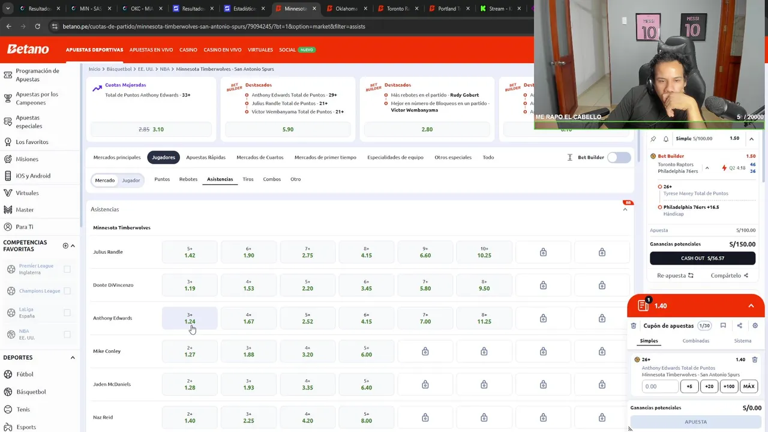Open Apuestas Rápidas tab
Image resolution: width=768 pixels, height=432 pixels.
(206, 157)
